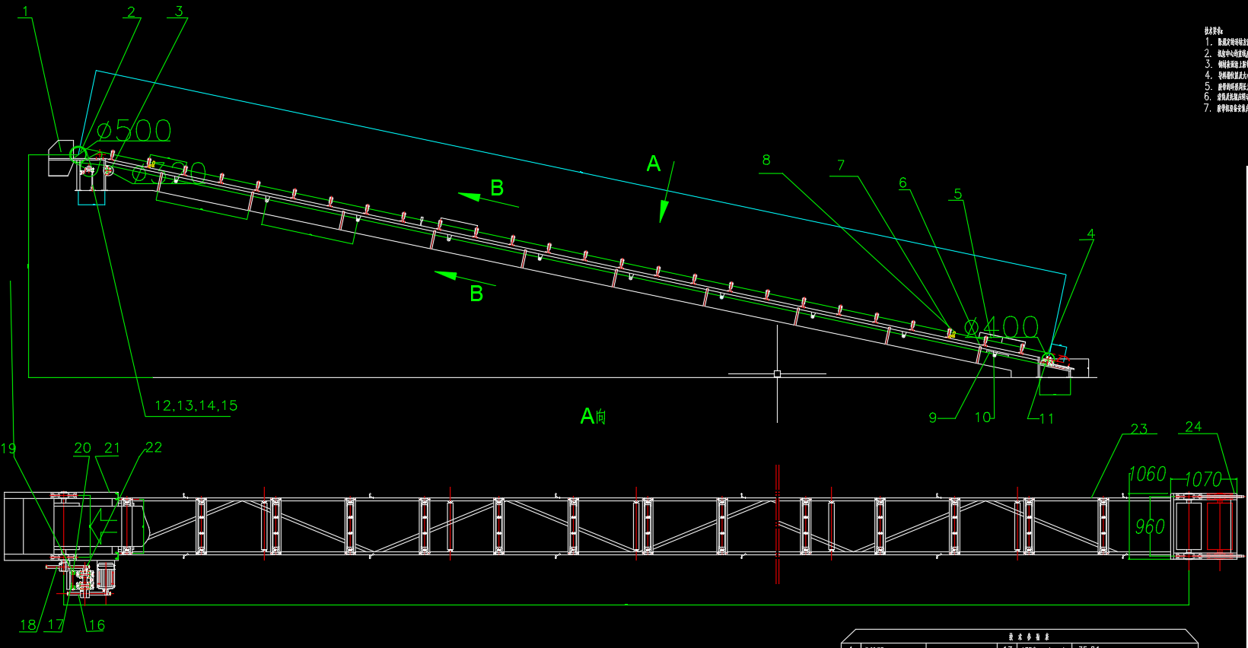Select callout number 23

(x=1139, y=429)
